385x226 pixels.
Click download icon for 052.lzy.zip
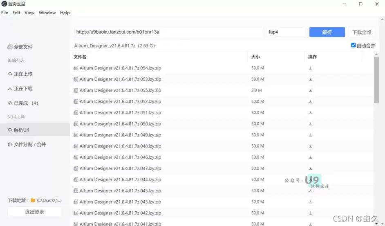310,101
